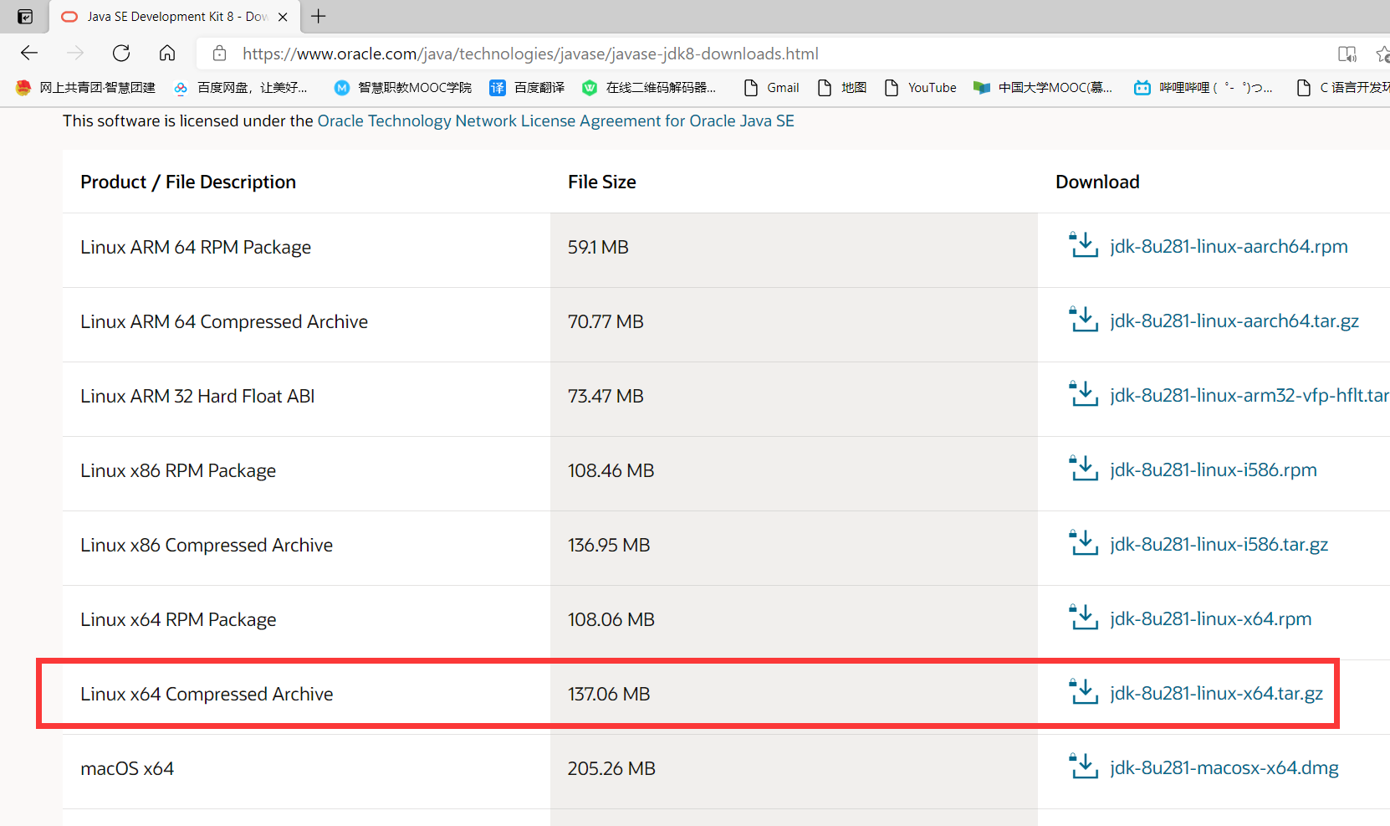Open 在线二维码解码器 bookmark
Viewport: 1390px width, 826px height.
[649, 88]
